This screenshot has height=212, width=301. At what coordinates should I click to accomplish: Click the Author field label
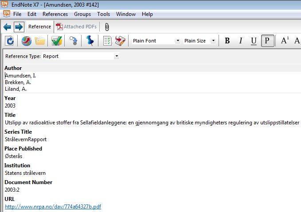tap(13, 68)
